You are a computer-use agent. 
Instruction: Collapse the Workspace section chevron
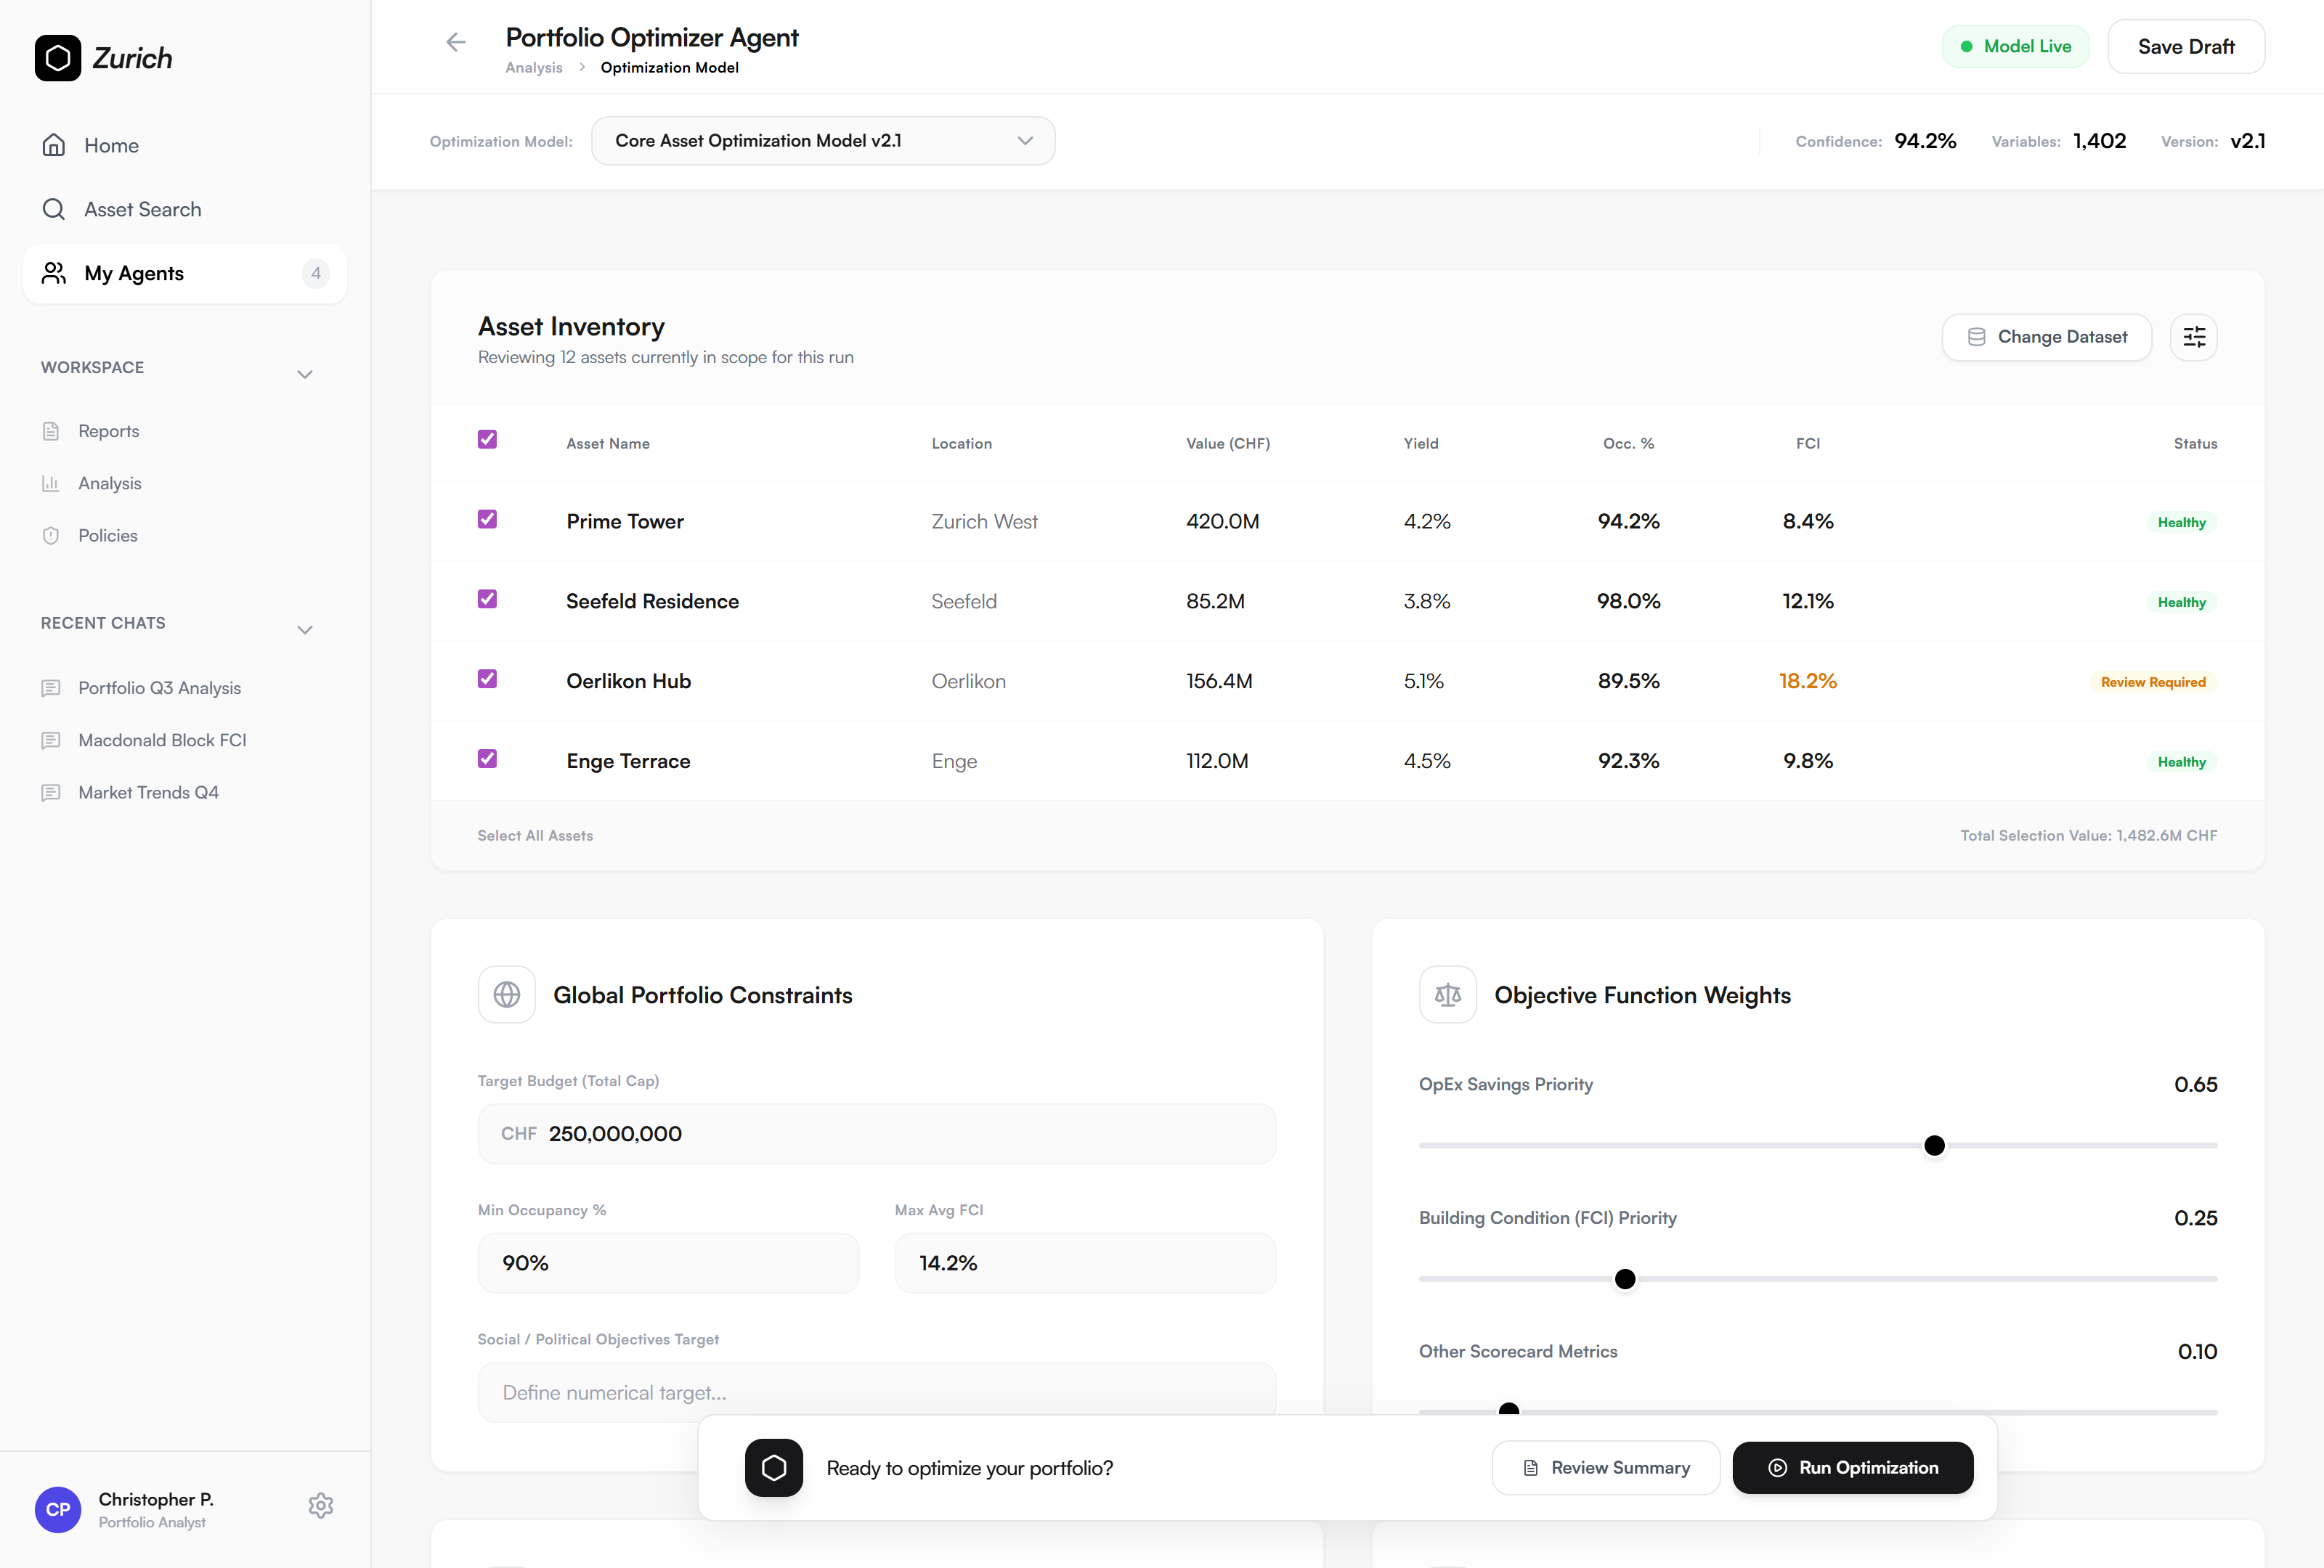(x=305, y=375)
